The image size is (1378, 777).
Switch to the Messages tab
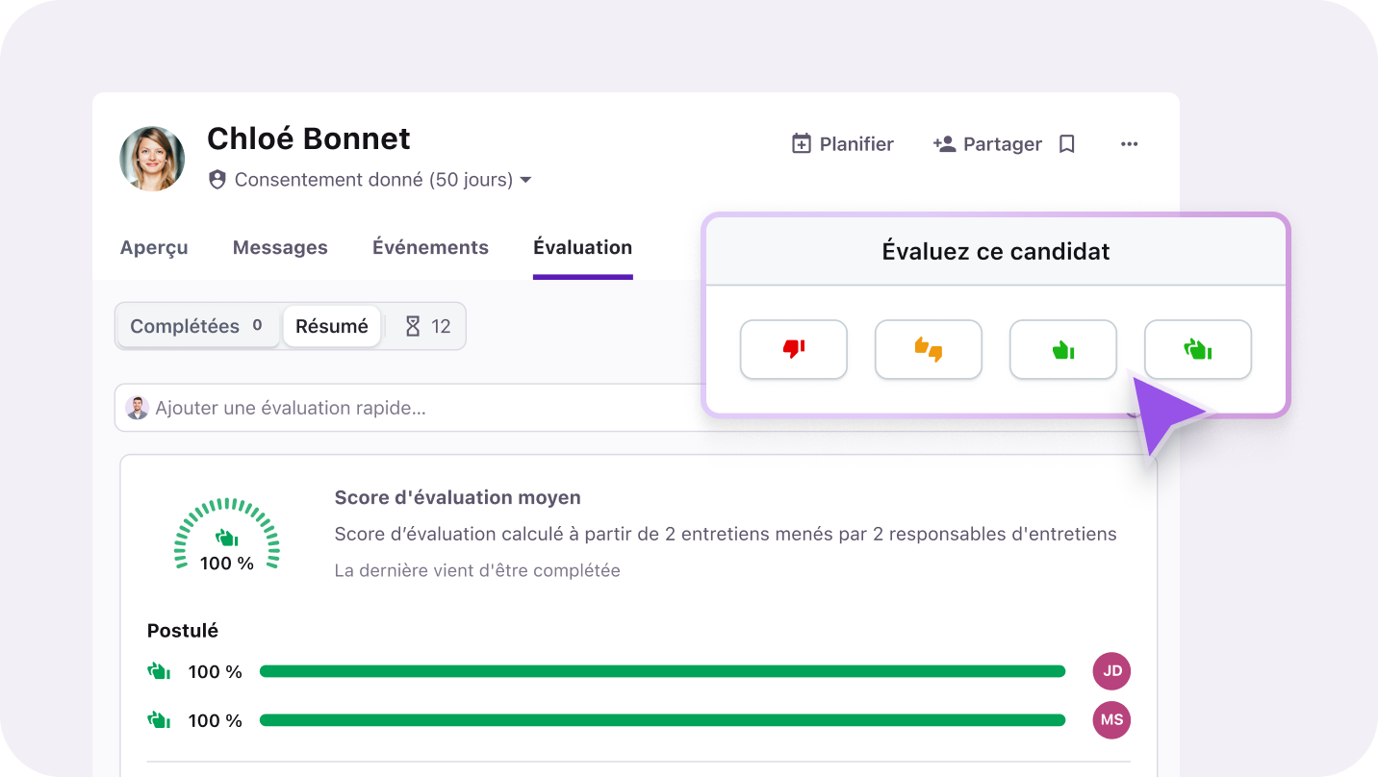coord(280,247)
